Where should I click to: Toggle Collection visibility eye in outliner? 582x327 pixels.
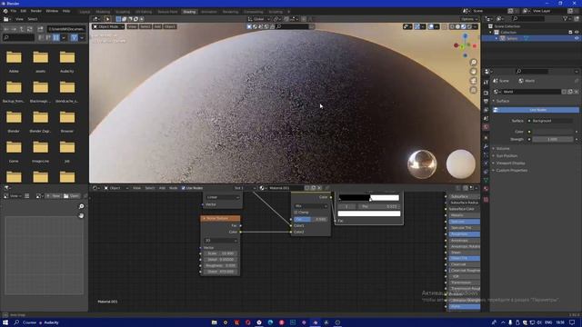click(577, 33)
